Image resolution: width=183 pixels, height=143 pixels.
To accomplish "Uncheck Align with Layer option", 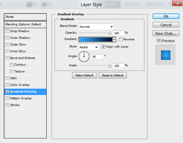I will click(103, 47).
